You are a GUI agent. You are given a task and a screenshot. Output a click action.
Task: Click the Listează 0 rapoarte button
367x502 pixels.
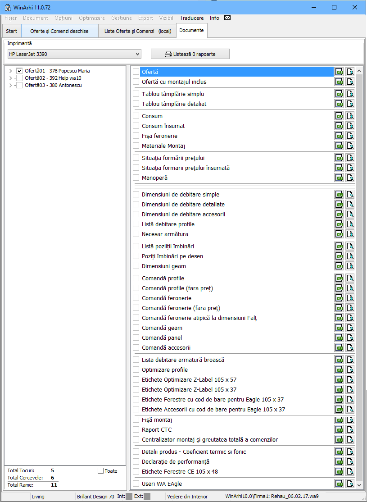click(190, 54)
